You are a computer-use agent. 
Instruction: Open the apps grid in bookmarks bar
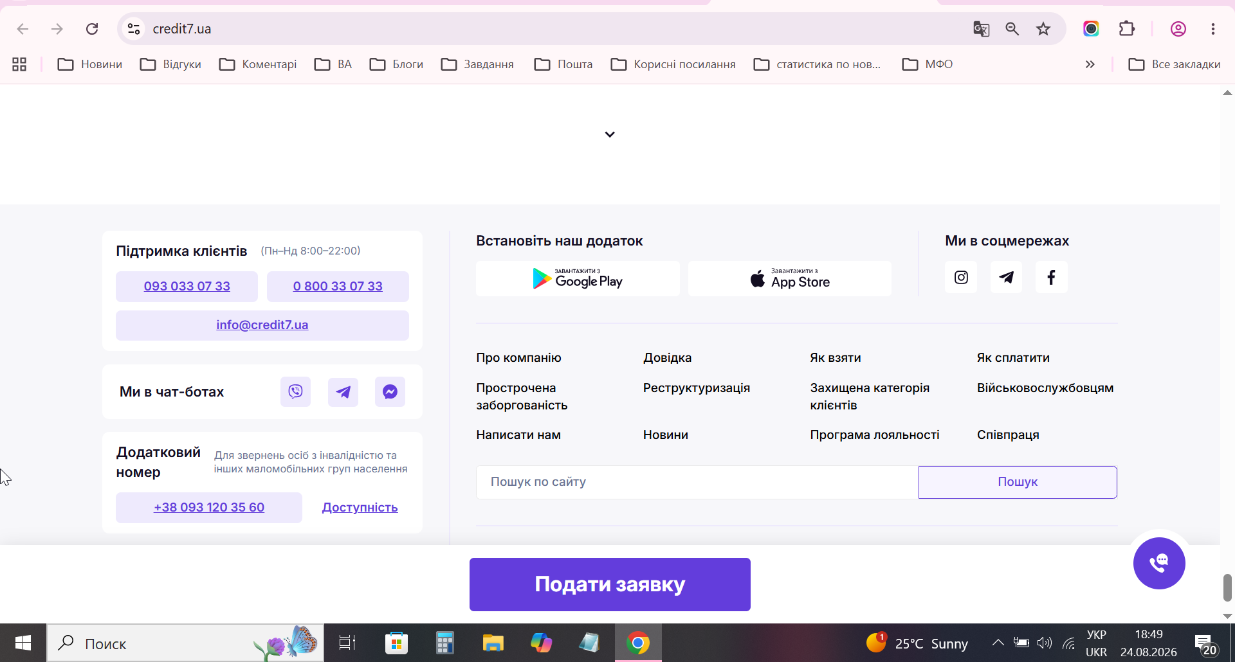coord(19,64)
